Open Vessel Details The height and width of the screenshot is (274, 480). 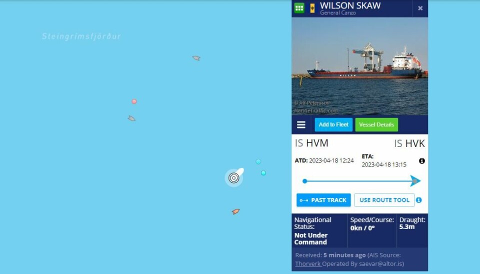click(376, 124)
